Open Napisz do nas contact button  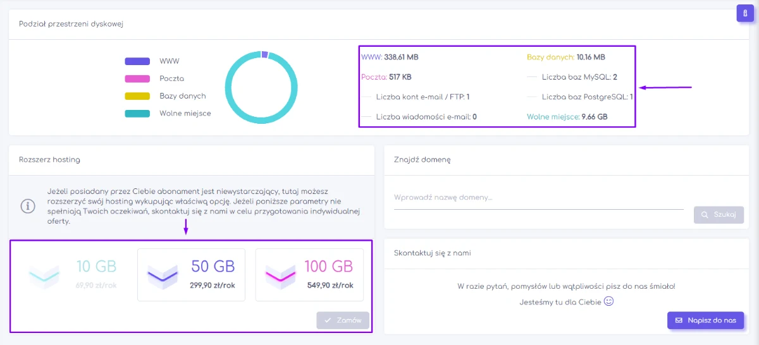705,320
